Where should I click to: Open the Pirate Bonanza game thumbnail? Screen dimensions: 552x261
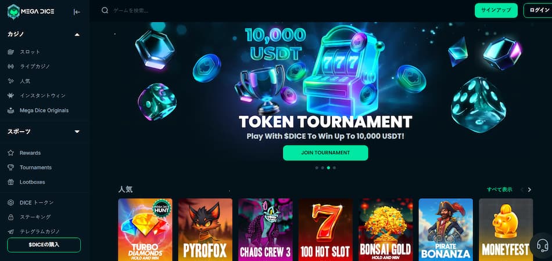click(x=446, y=230)
